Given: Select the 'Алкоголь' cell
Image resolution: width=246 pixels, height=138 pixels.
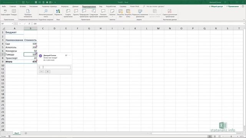Looking at the screenshot, I should [x=15, y=47].
